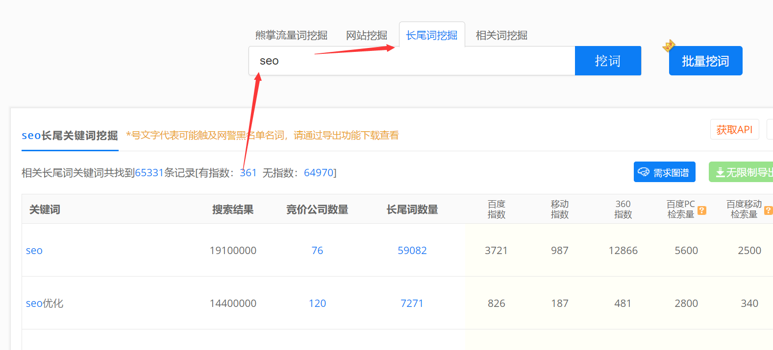773x350 pixels.
Task: Open the seo优化 keyword link
Action: 45,303
